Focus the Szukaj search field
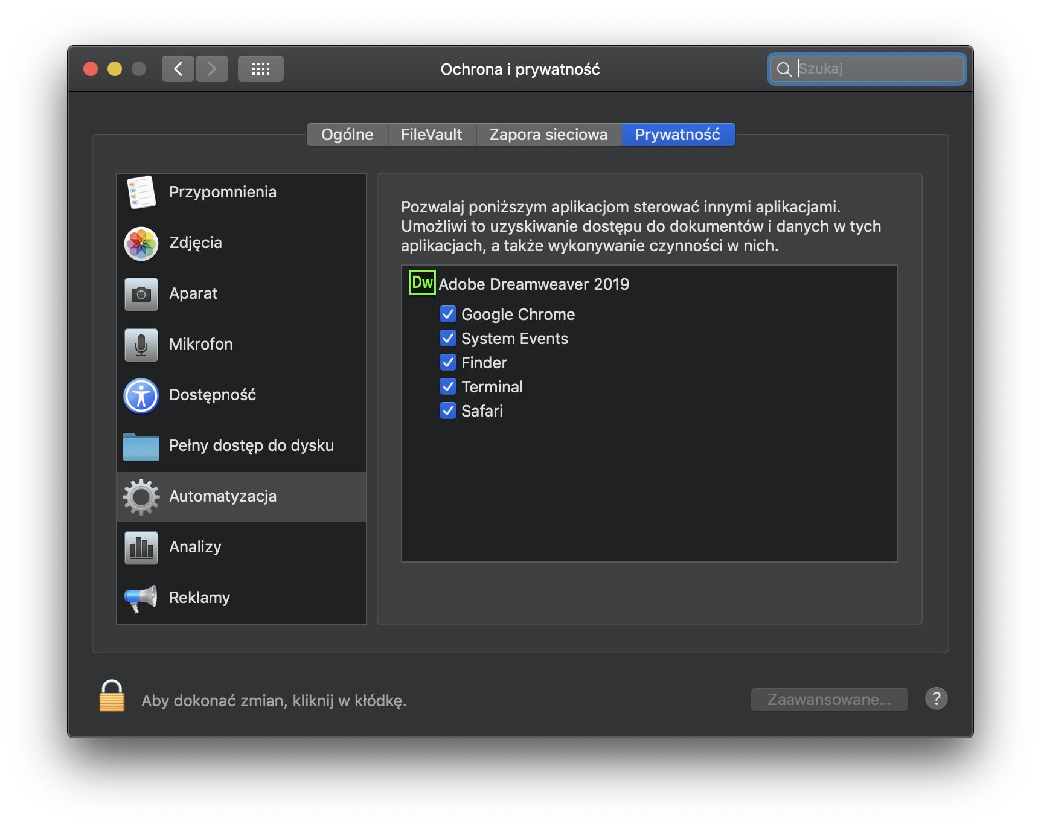Viewport: 1041px width, 827px height. pos(867,69)
